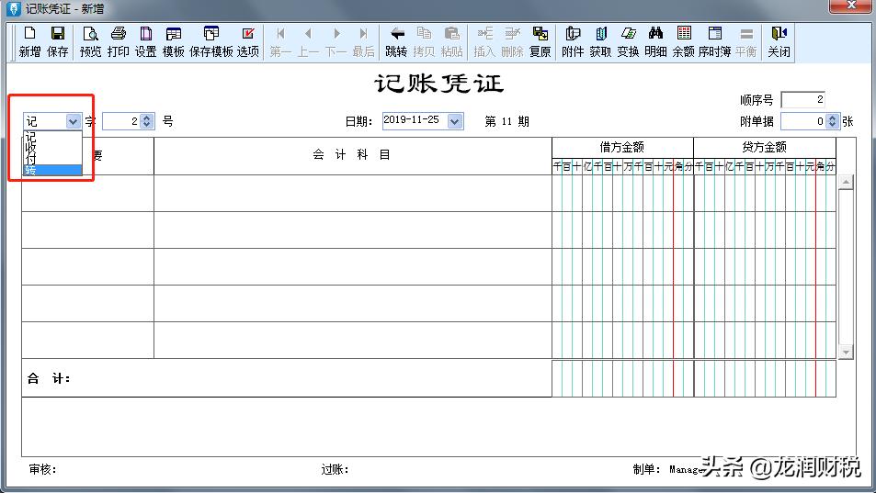This screenshot has width=876, height=493.
Task: Click the 会计科目 column header
Action: 352,155
